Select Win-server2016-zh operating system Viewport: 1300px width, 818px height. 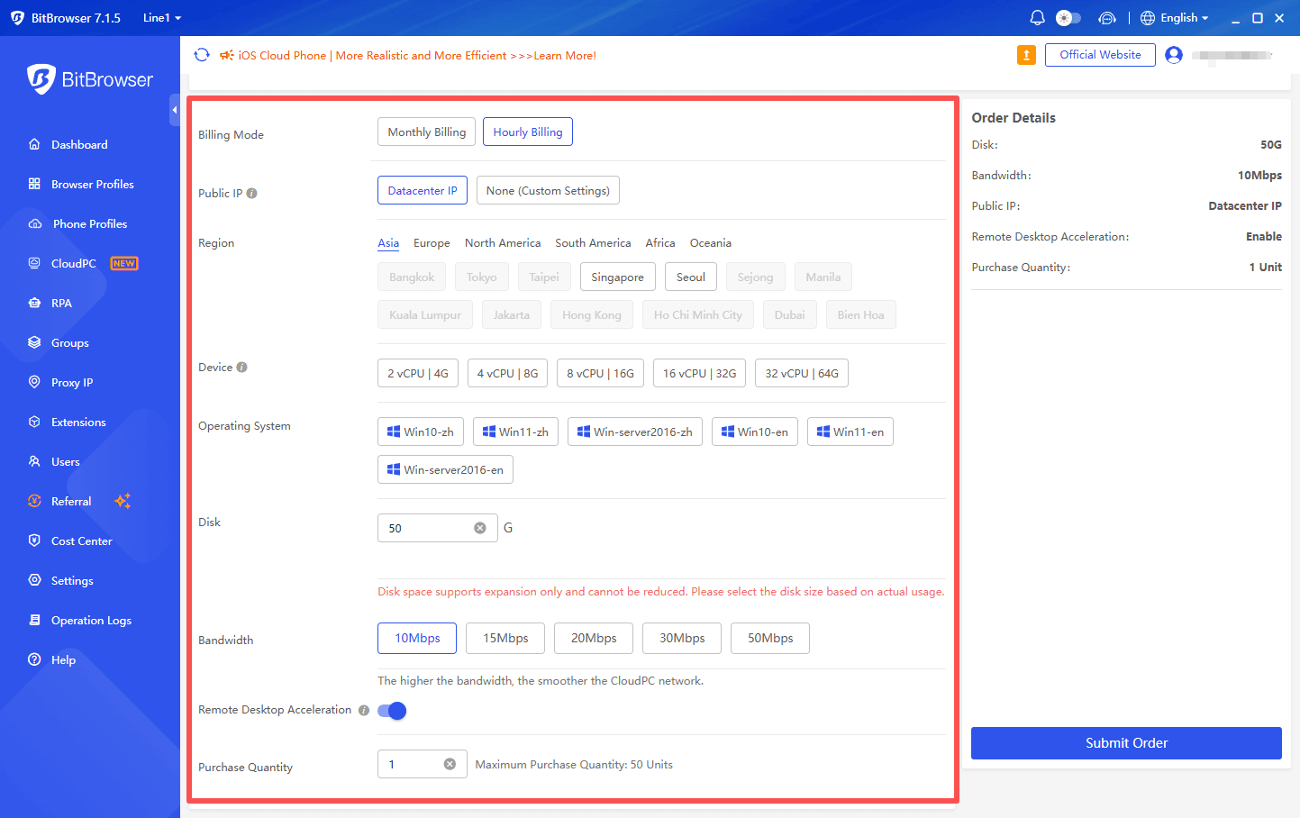[635, 432]
